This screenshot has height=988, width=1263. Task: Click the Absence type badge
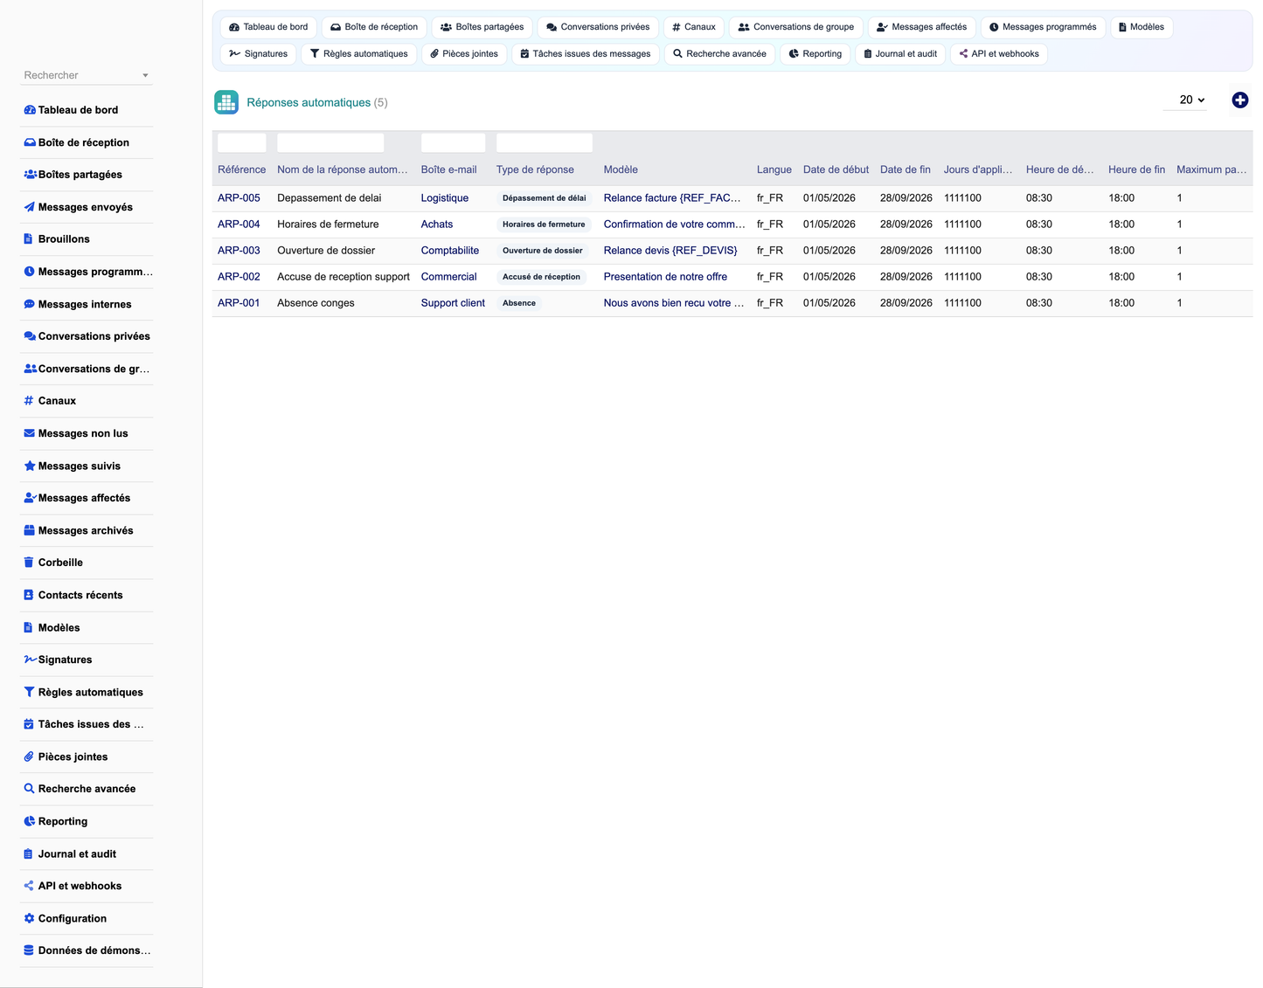pos(519,303)
